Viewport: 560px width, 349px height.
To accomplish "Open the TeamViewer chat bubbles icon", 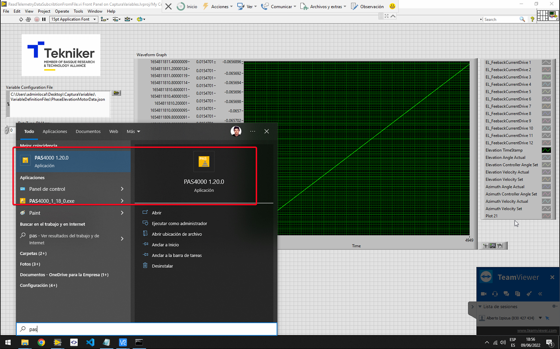I will [x=506, y=294].
